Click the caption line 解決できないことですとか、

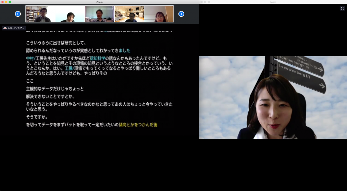pyautogui.click(x=50, y=97)
